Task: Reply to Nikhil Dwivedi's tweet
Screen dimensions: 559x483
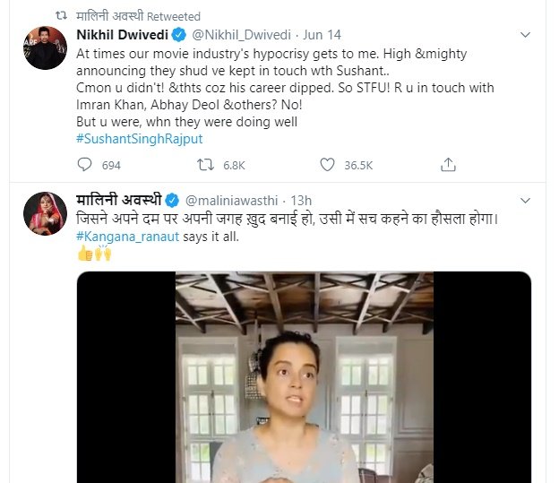Action: (x=85, y=165)
